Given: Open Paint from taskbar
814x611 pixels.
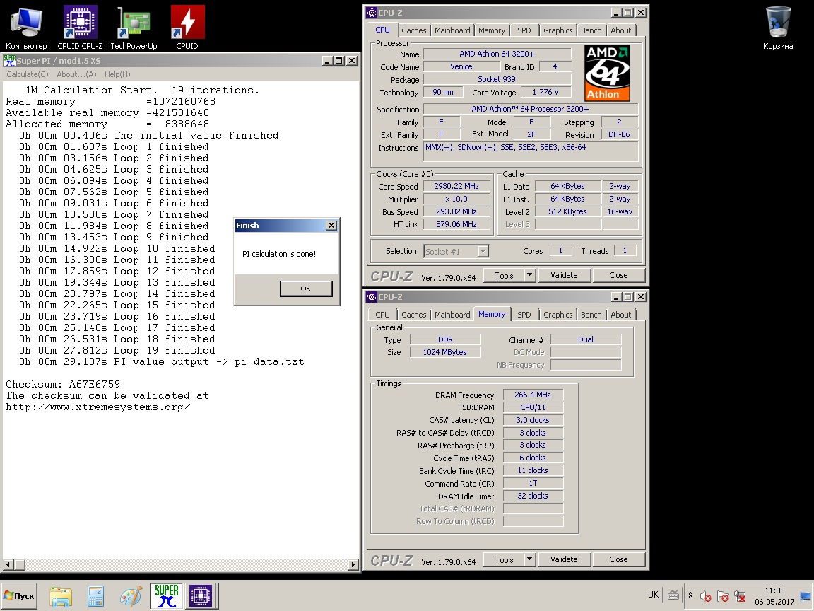Looking at the screenshot, I should (x=130, y=596).
